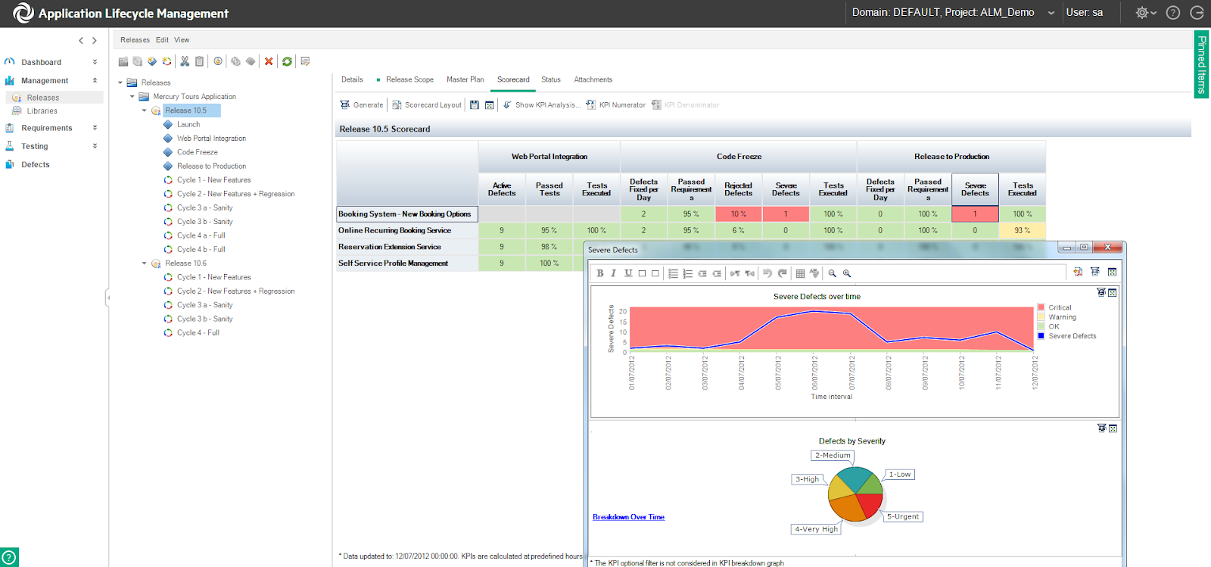Viewport: 1211px width, 567px height.
Task: Open the help question mark icon in header
Action: pyautogui.click(x=1173, y=13)
